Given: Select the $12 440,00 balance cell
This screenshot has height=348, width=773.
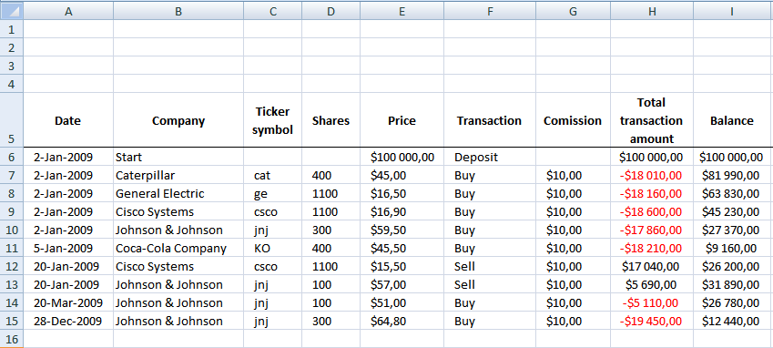Looking at the screenshot, I should tap(732, 322).
